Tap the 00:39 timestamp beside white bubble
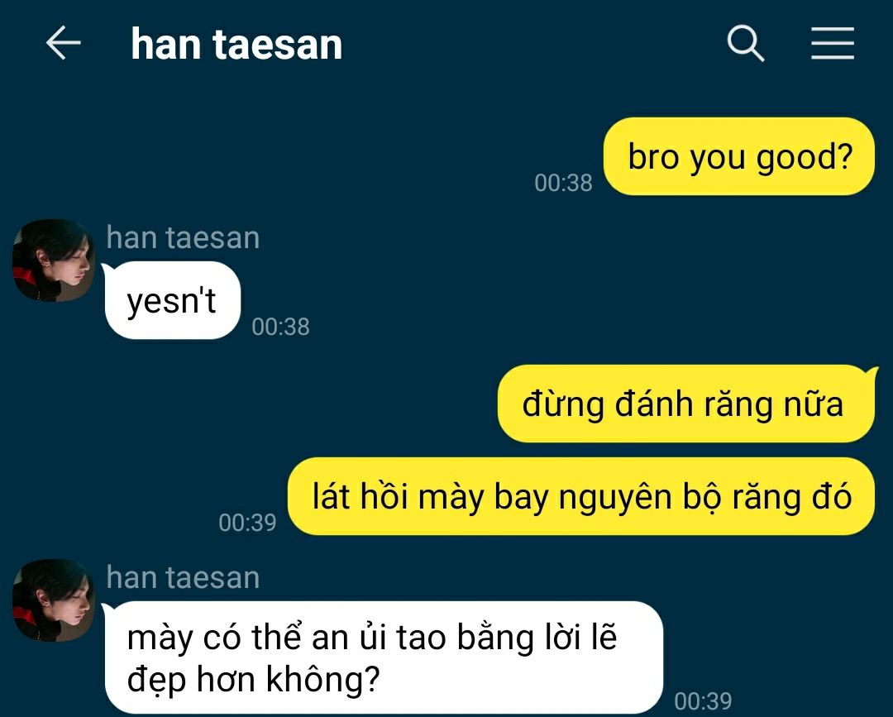Viewport: 893px width, 717px height. click(x=704, y=701)
